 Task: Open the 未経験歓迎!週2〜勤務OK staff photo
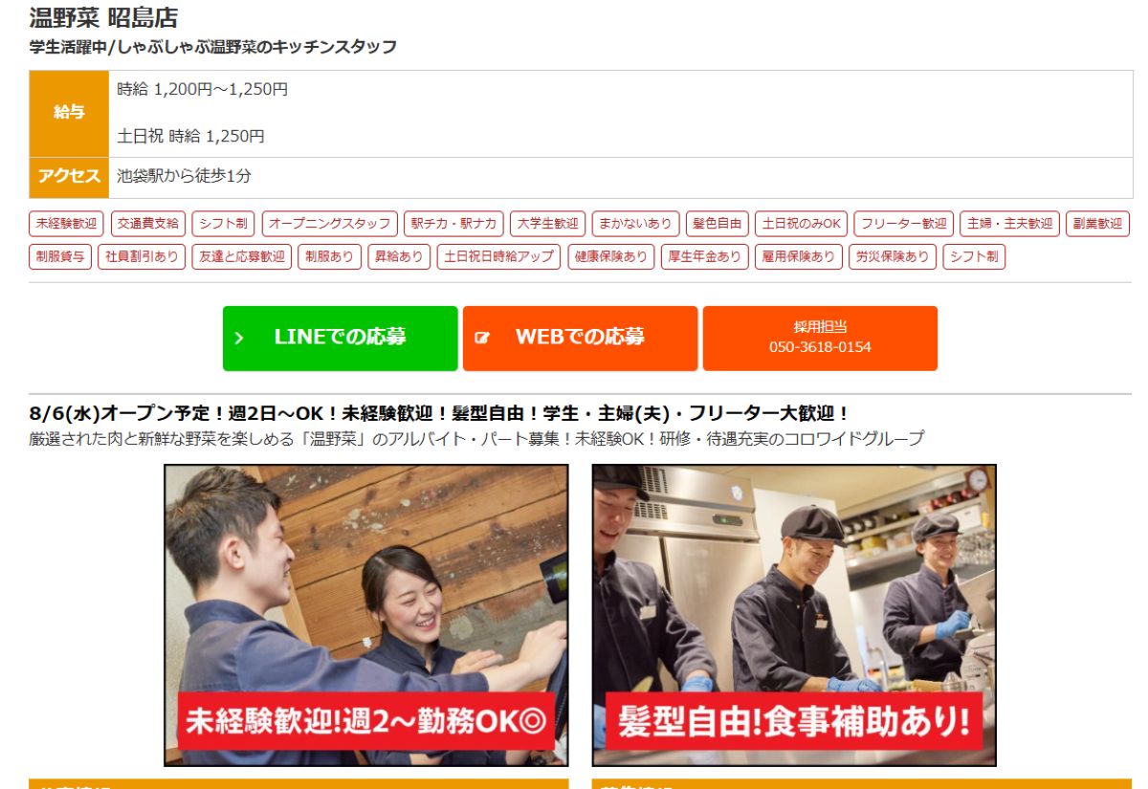[x=366, y=615]
